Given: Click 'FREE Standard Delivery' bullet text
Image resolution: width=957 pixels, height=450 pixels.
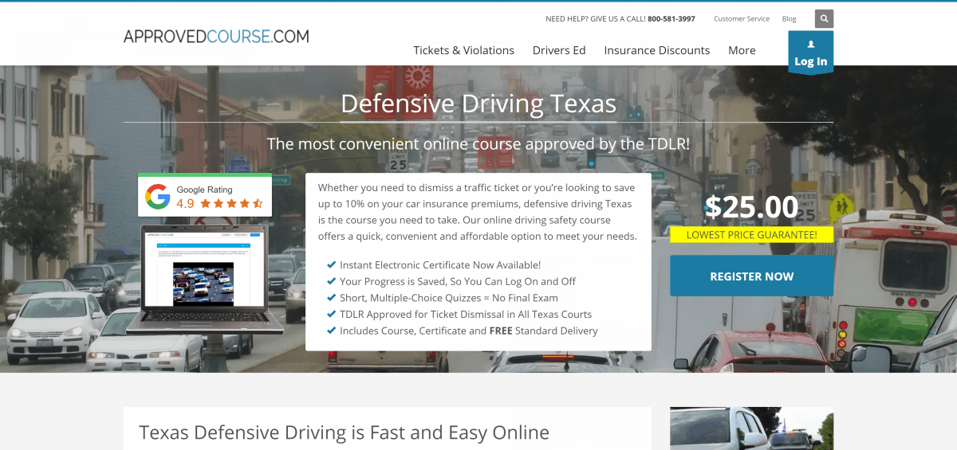Looking at the screenshot, I should 469,331.
